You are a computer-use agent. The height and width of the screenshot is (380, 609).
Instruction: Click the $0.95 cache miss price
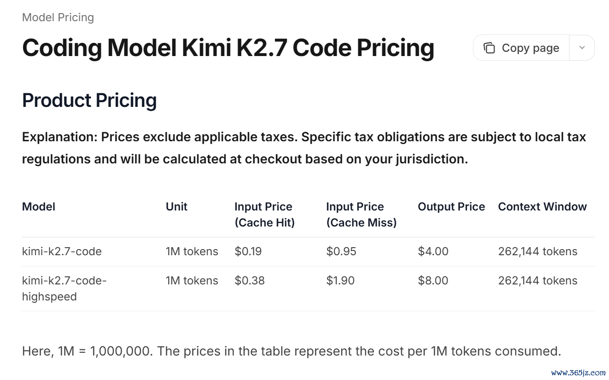pos(341,251)
